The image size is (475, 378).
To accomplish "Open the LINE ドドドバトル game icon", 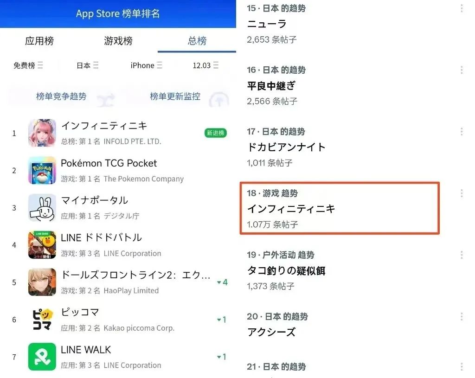I will pos(42,244).
